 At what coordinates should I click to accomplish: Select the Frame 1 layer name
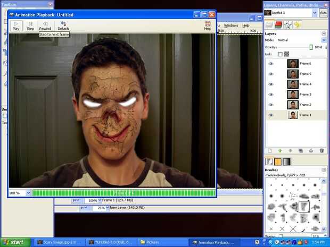306,115
